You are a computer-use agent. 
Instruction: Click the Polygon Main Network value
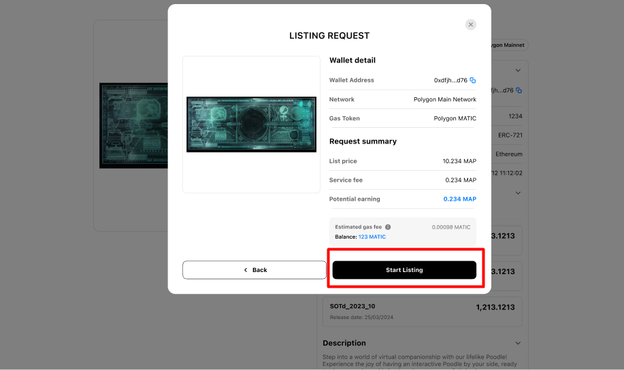[444, 99]
